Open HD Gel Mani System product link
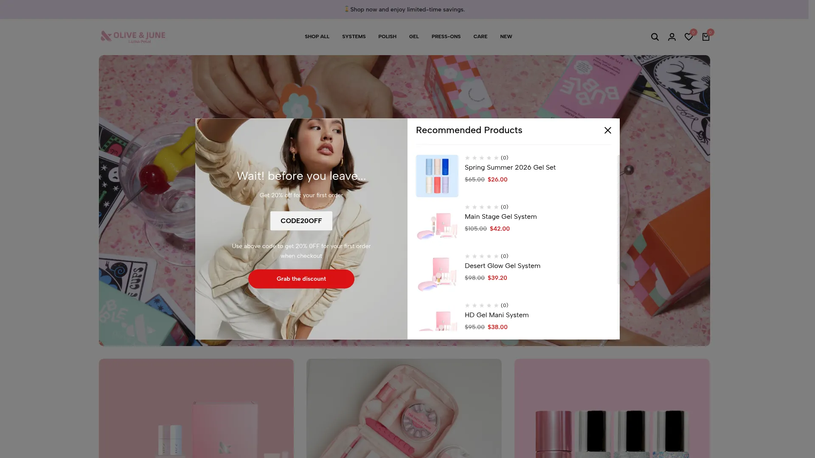 [x=497, y=315]
